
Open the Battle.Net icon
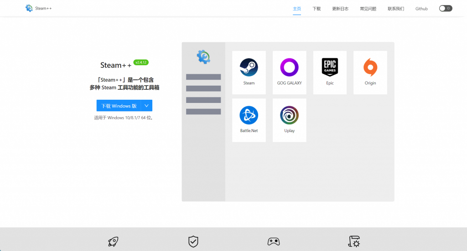click(249, 115)
